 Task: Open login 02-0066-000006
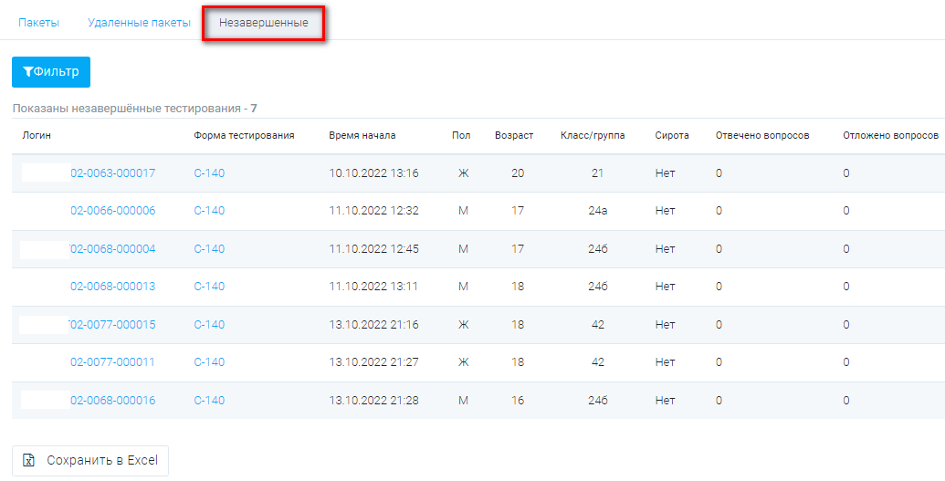click(x=112, y=211)
